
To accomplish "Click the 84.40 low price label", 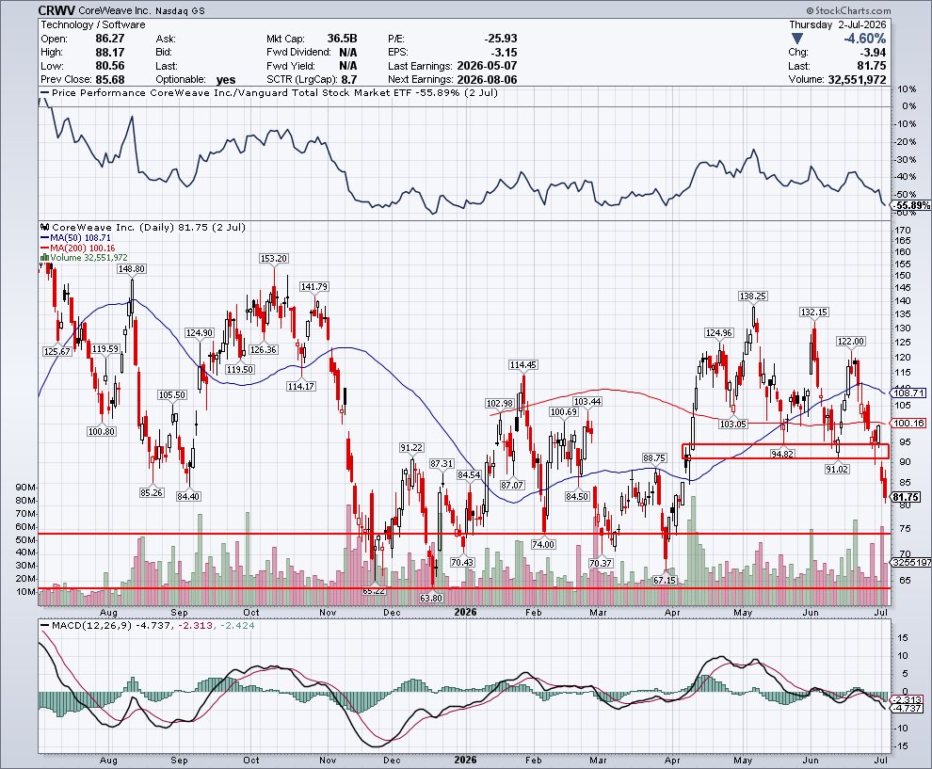I will point(188,496).
